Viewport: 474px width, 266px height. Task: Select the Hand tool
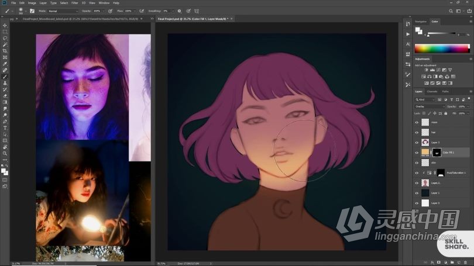click(x=5, y=147)
